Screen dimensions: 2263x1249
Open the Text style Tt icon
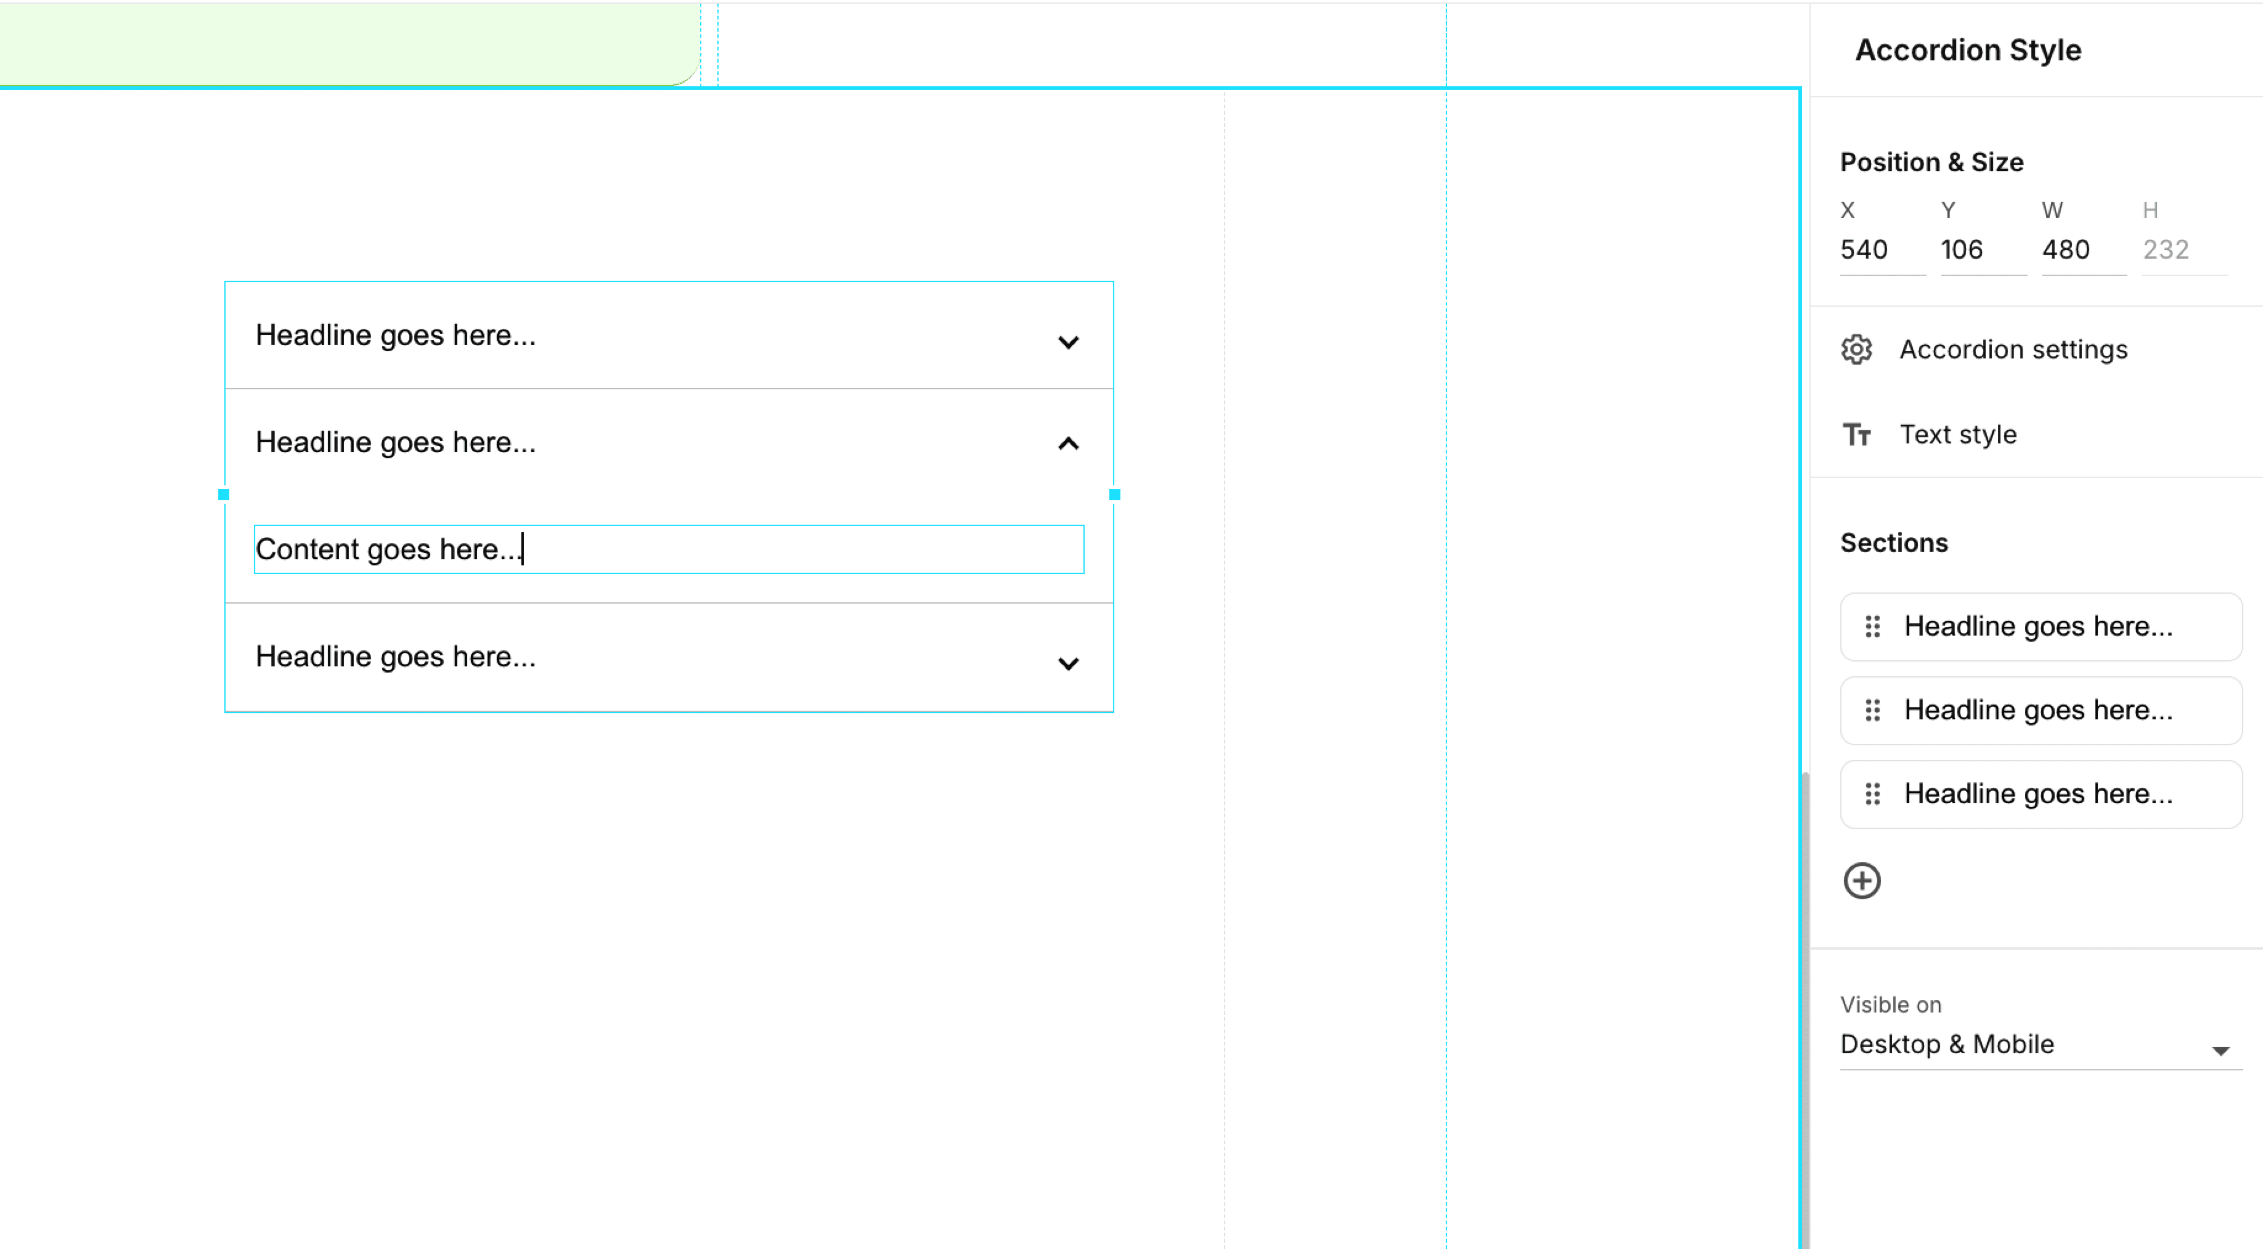1856,434
